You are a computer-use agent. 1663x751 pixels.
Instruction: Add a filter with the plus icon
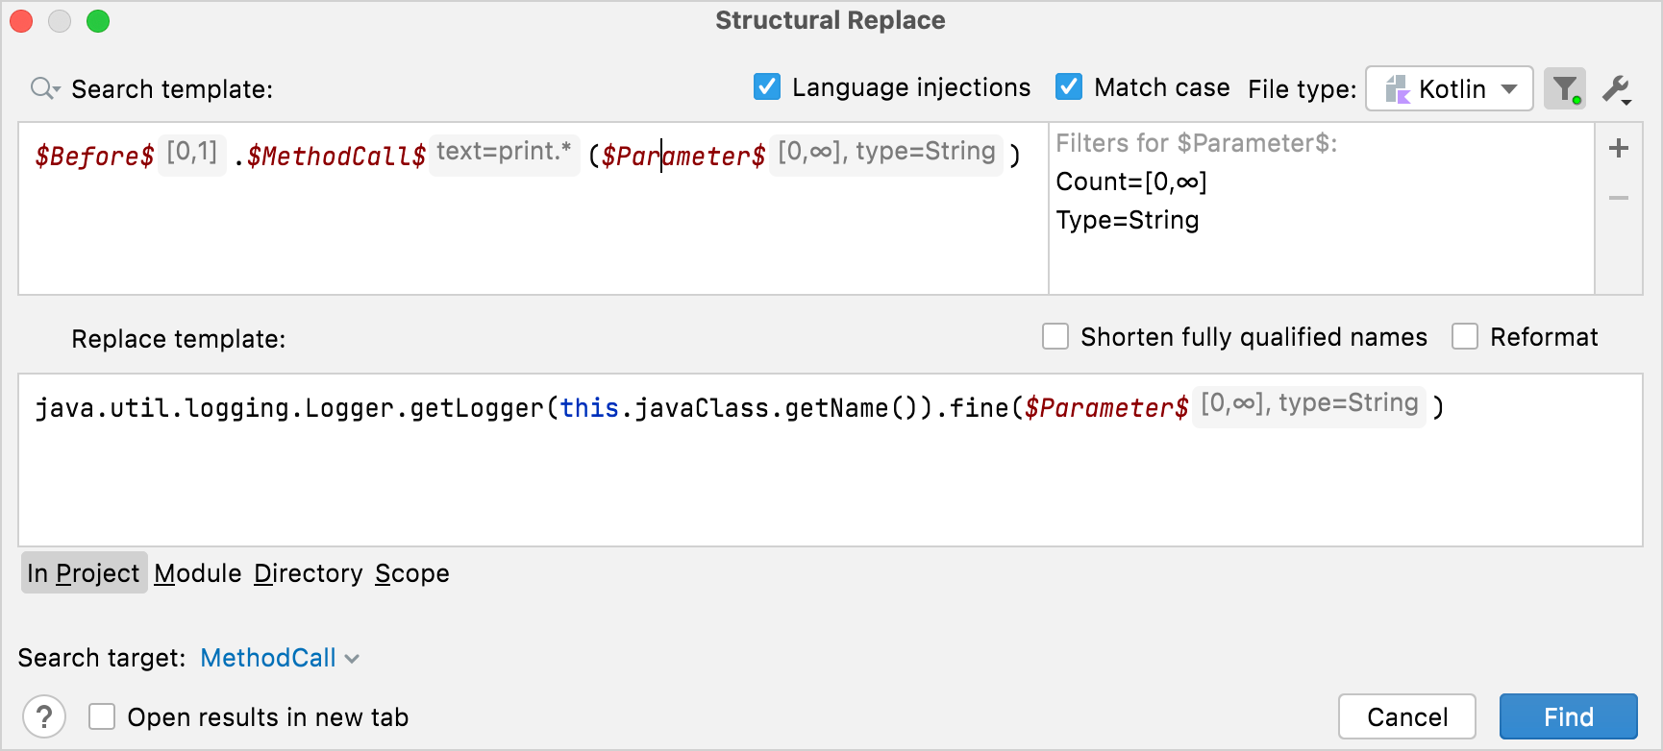point(1619,148)
